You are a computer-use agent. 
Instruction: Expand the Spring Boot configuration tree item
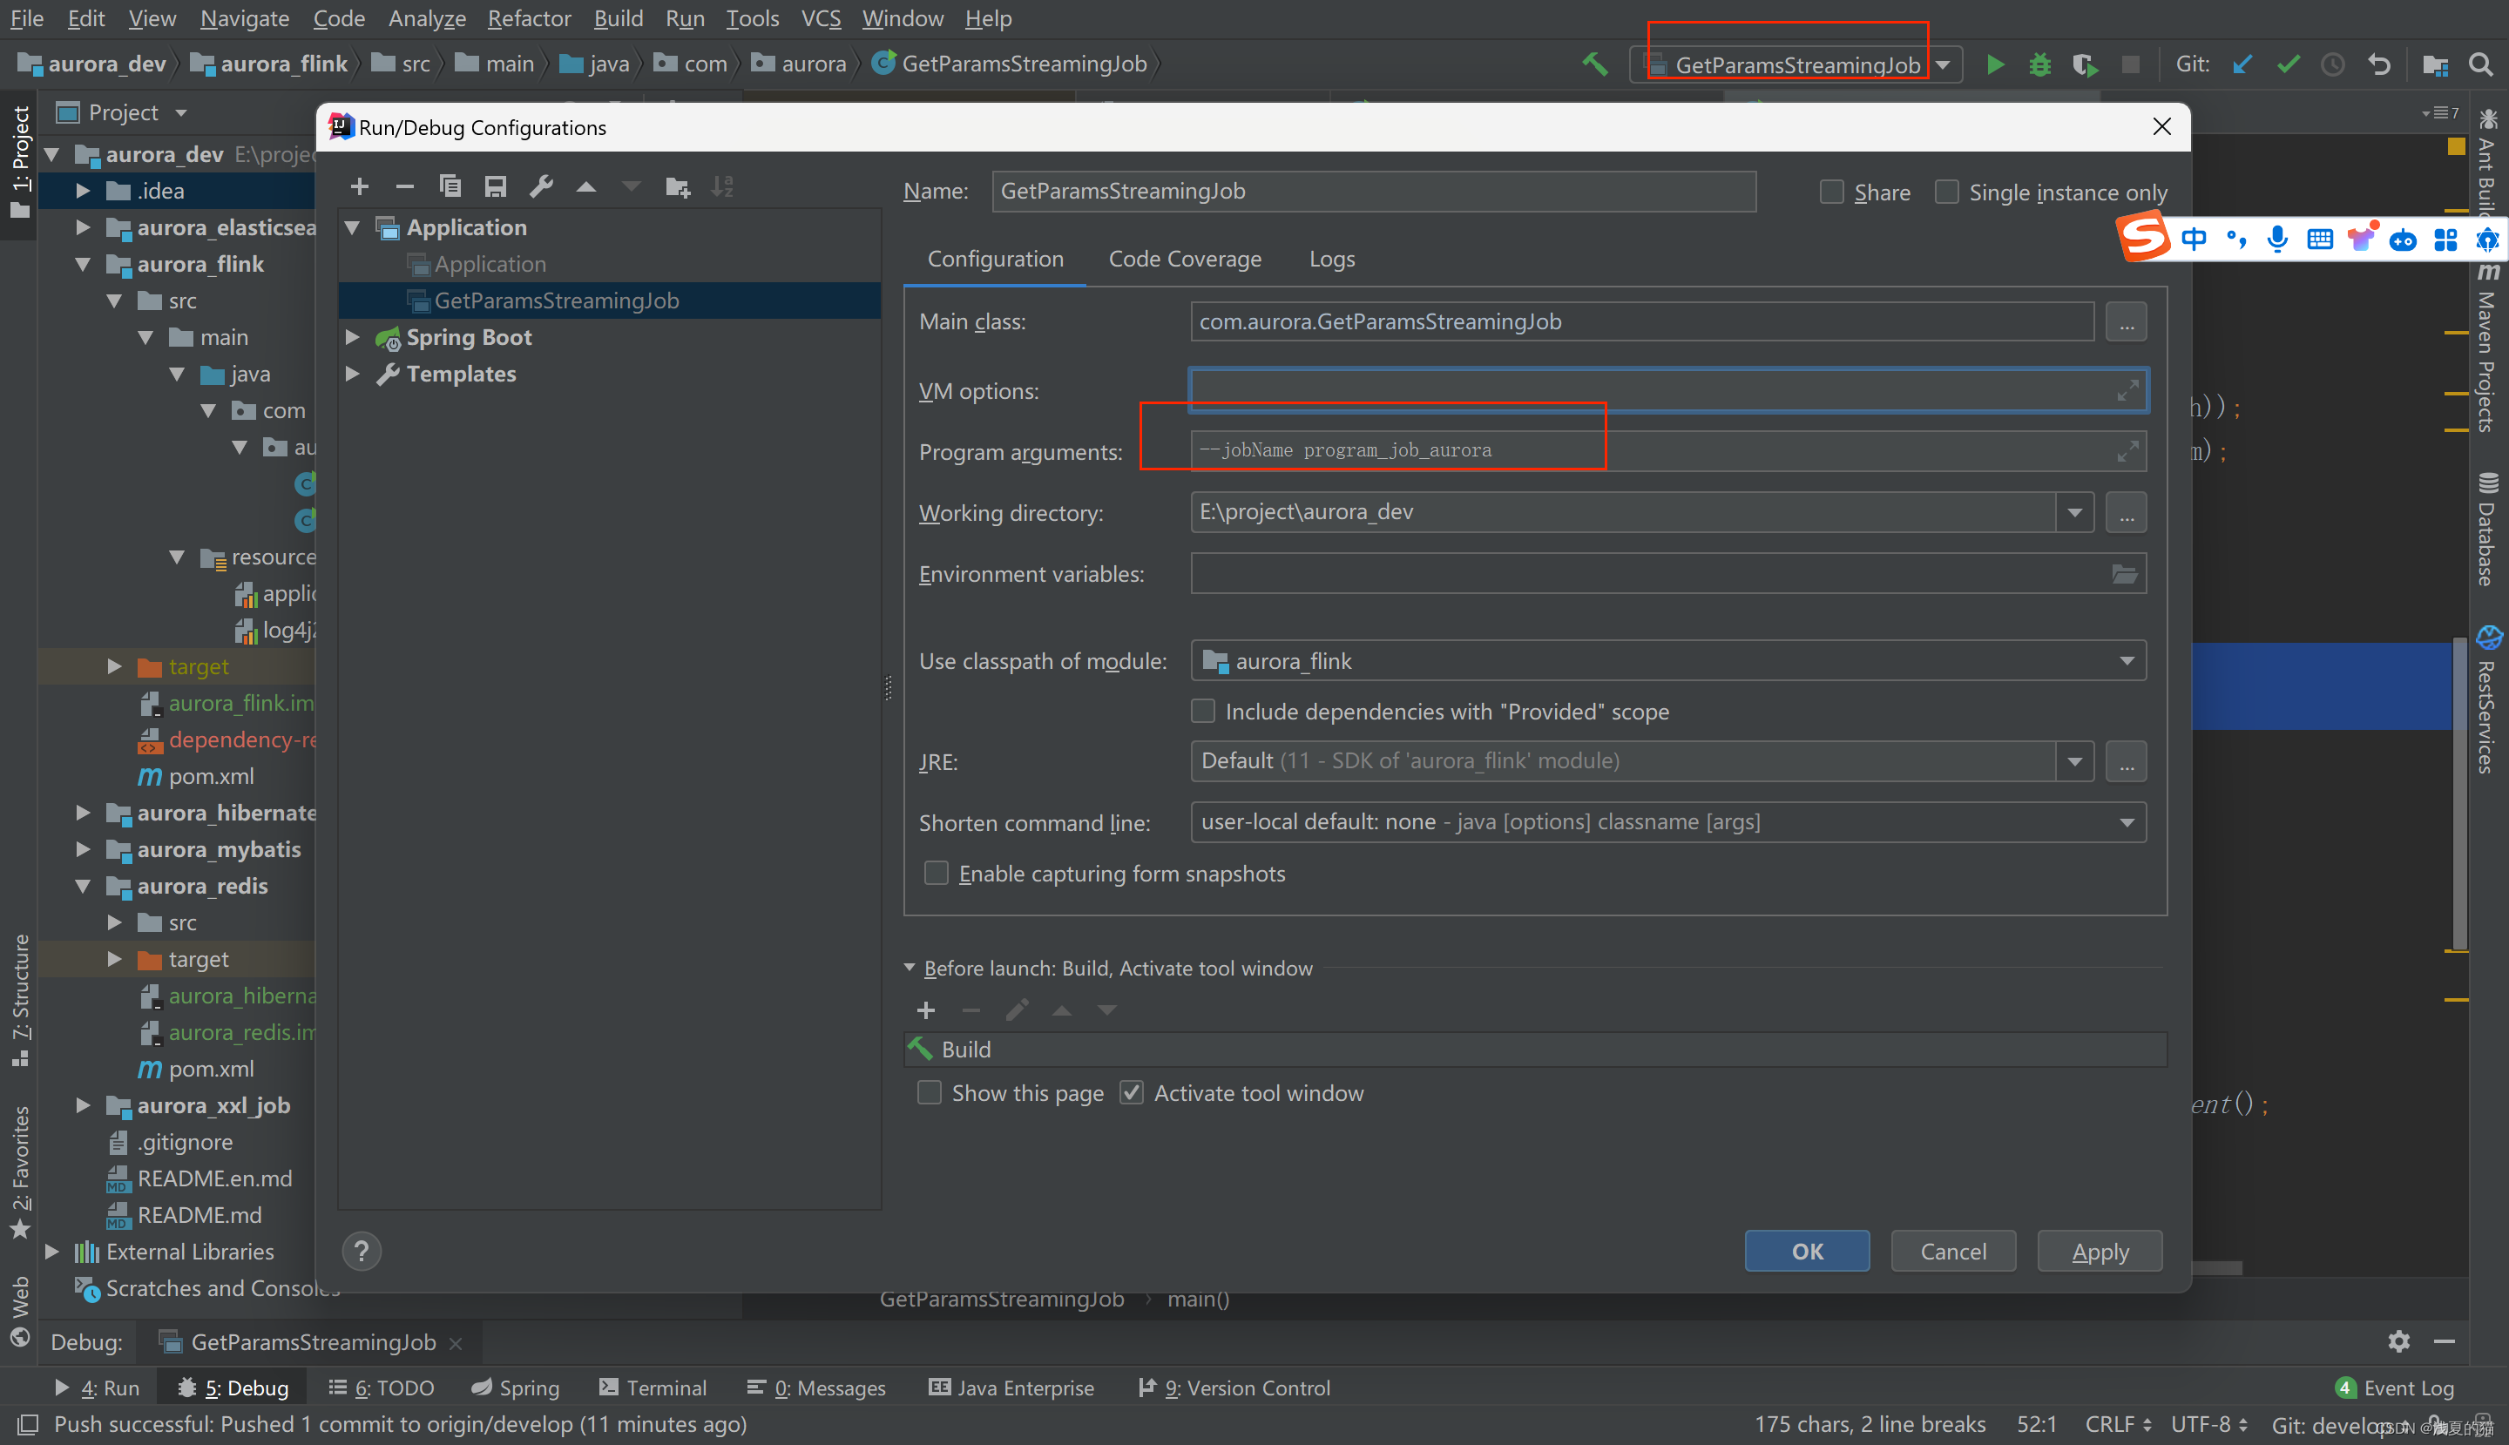tap(356, 336)
